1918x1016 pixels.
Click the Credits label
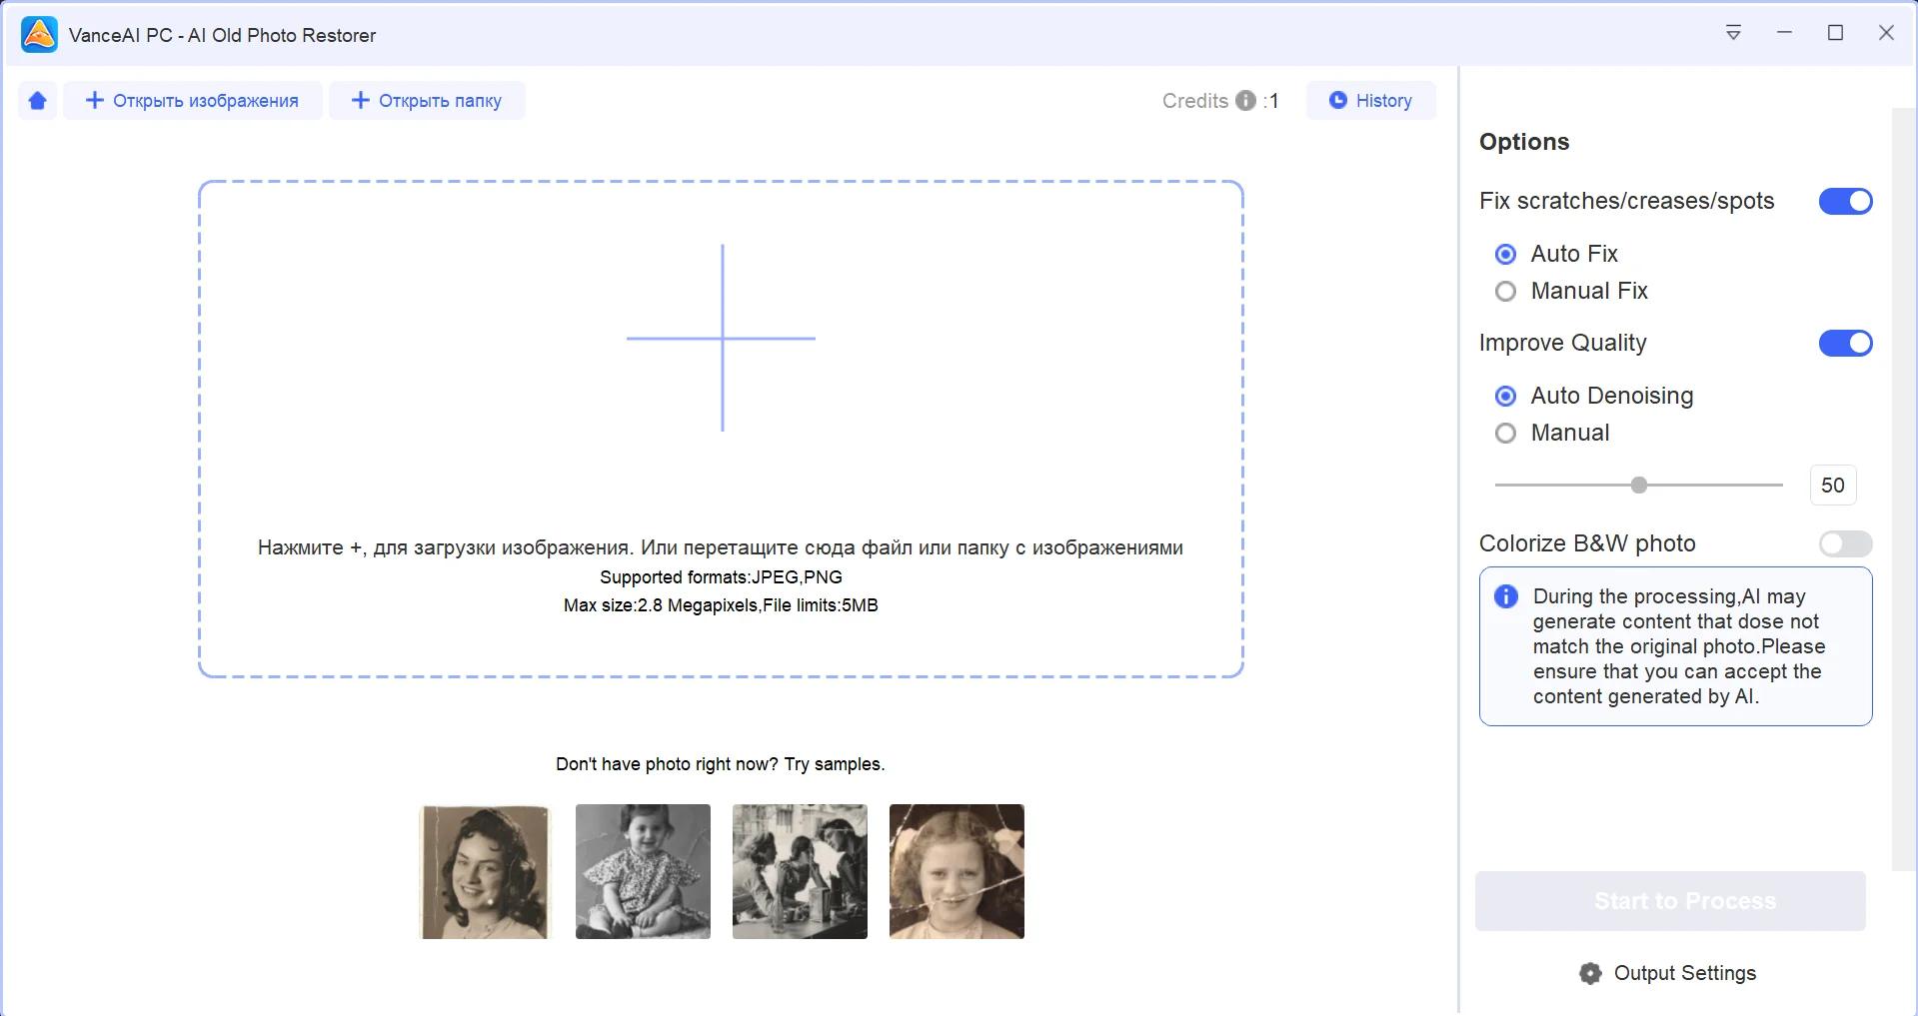point(1195,101)
